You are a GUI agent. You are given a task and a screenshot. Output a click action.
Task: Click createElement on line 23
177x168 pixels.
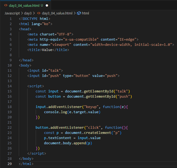(x=98, y=133)
